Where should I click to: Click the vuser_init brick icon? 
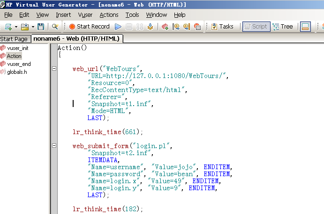[x=3, y=48]
